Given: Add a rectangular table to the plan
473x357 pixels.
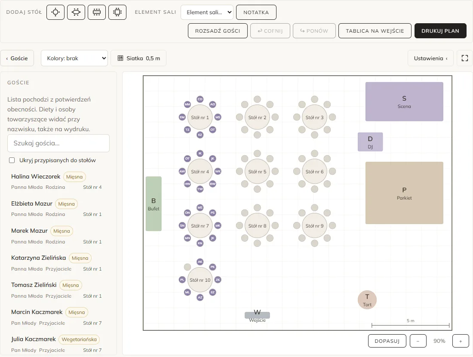Looking at the screenshot, I should pyautogui.click(x=97, y=12).
